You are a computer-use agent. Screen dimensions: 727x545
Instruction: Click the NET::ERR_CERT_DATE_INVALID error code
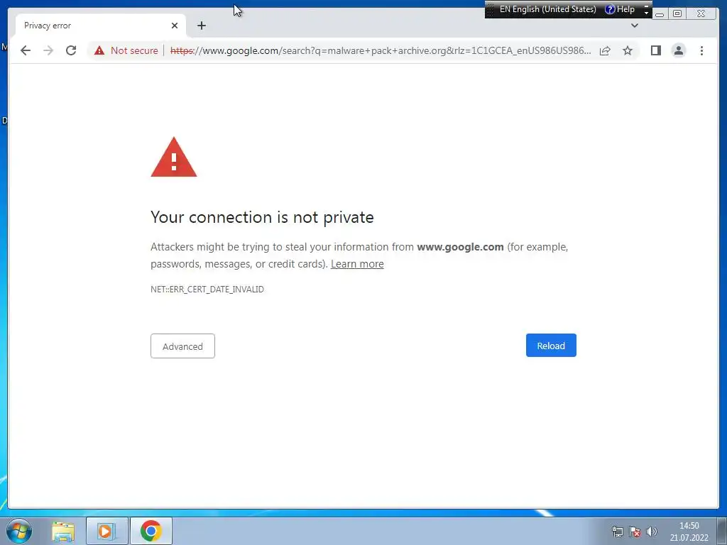click(x=207, y=290)
